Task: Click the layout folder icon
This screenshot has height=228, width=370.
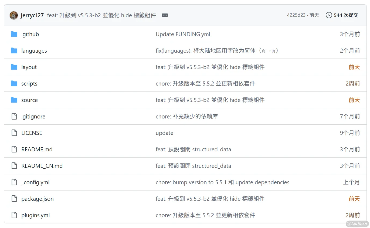Action: click(x=14, y=67)
